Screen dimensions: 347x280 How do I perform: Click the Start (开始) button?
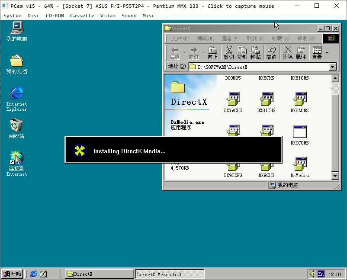coord(12,274)
